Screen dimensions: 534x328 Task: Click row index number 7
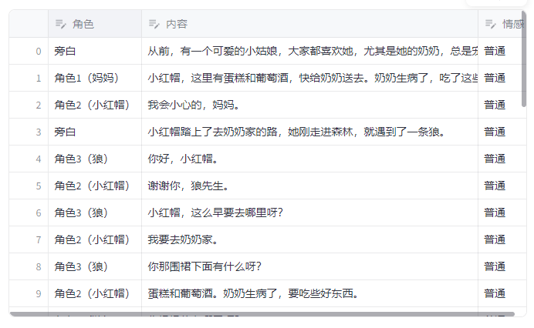click(39, 239)
